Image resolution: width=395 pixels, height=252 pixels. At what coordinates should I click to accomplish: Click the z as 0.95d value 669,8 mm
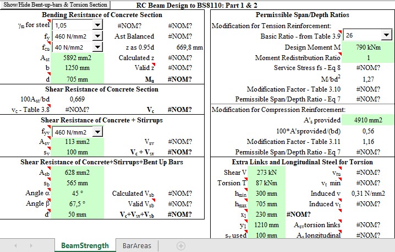pyautogui.click(x=189, y=47)
